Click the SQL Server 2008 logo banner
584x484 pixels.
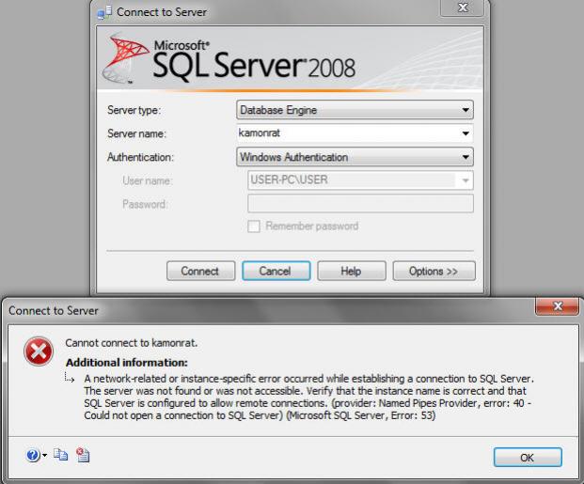pos(290,58)
